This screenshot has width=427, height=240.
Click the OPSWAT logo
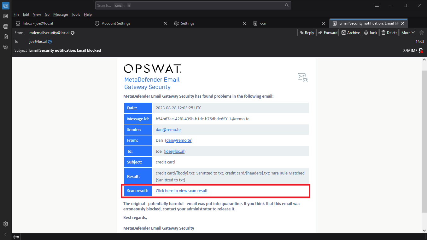[x=153, y=69]
